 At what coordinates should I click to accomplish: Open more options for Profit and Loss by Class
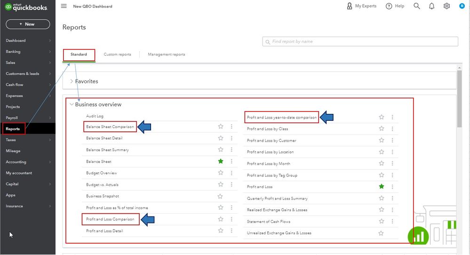point(392,129)
